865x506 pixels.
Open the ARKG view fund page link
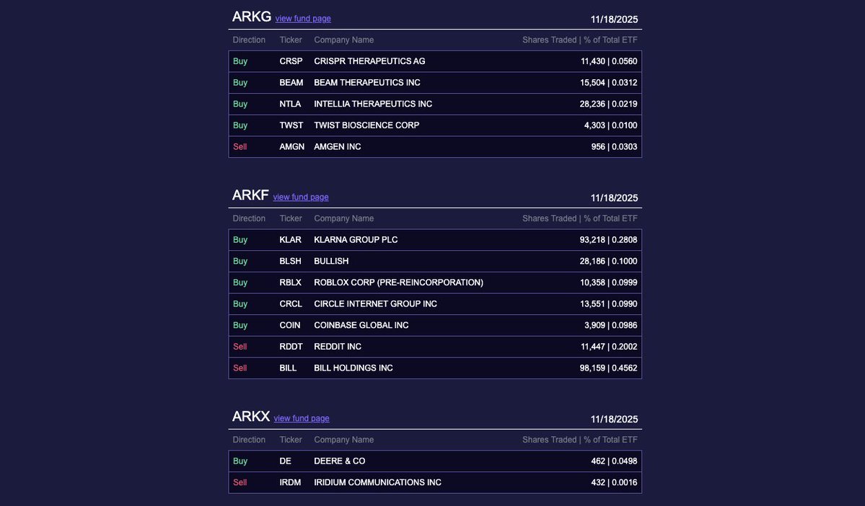(303, 19)
